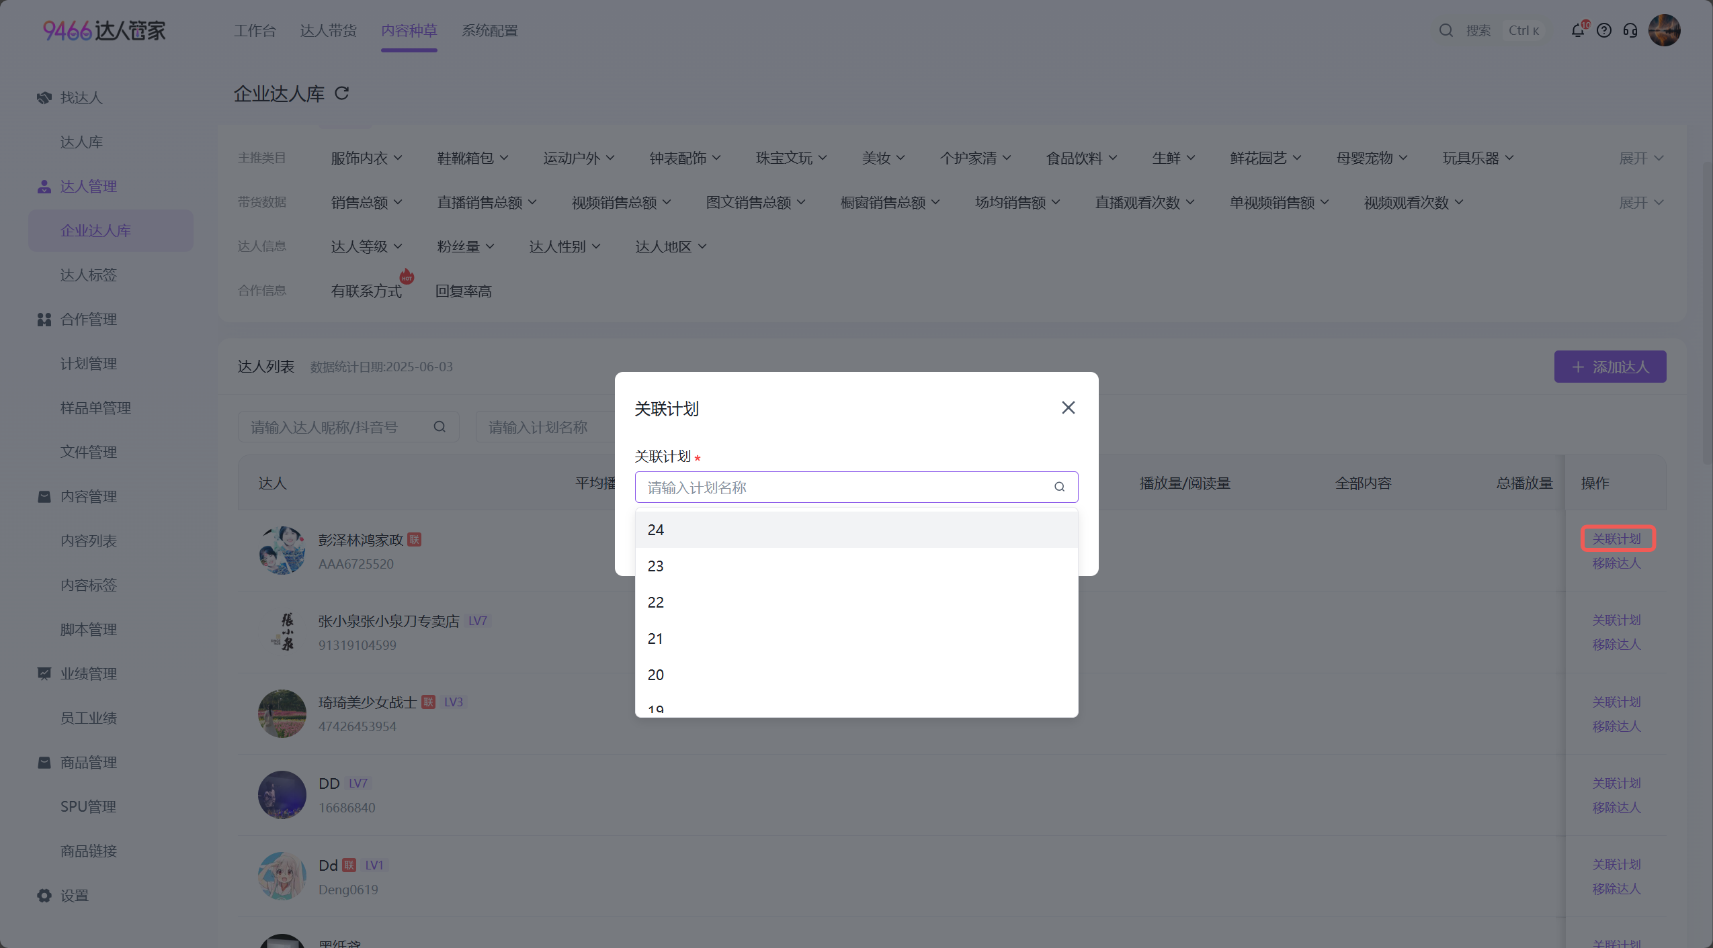Open the 达人性别 dropdown
Screen dimensions: 1713x948
tap(565, 247)
